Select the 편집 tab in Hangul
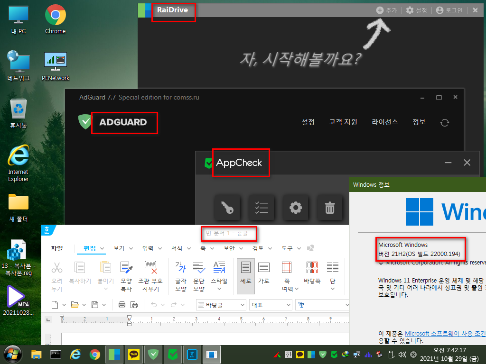 [90, 248]
